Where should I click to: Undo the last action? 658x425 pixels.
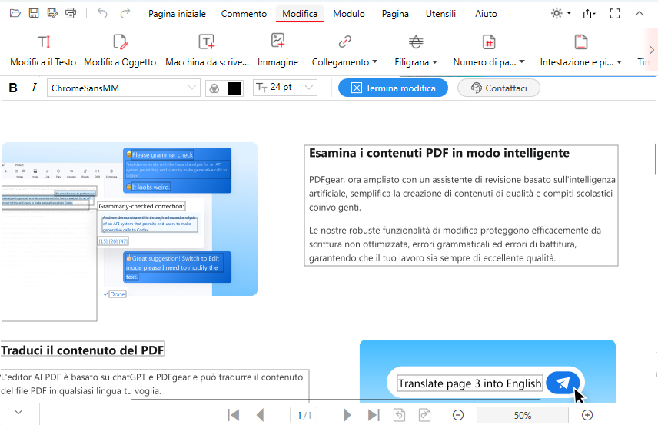point(102,13)
